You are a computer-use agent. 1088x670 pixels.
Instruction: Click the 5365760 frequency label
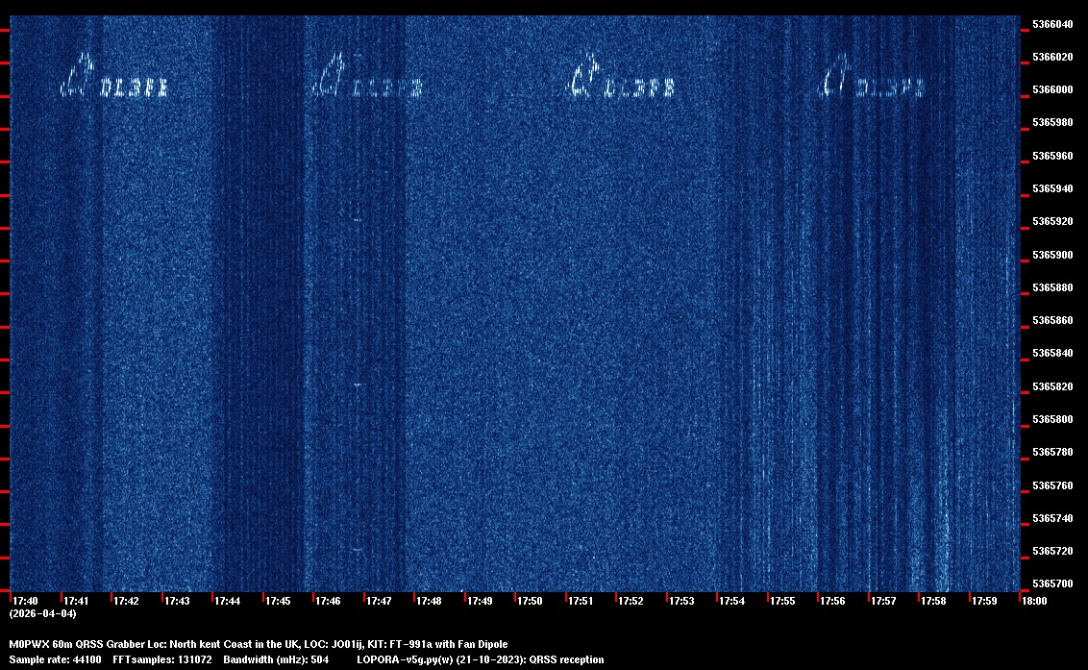(x=1052, y=486)
